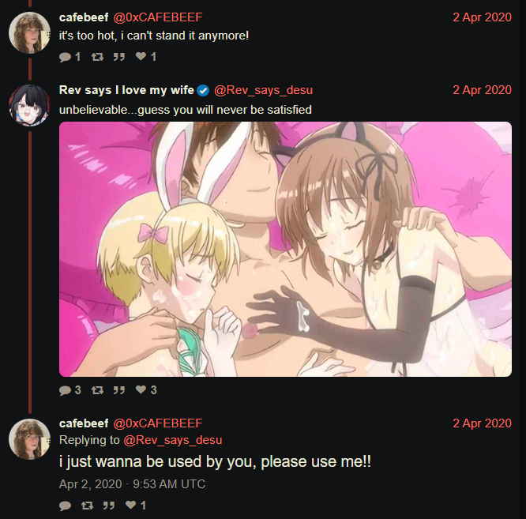Click the retweet icon on the bottom cafebeef reply

tap(87, 506)
